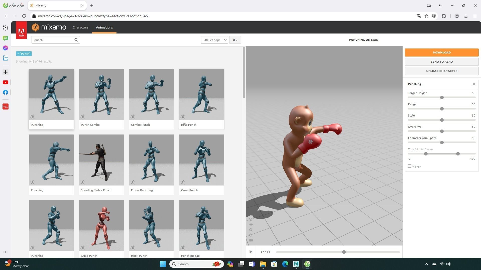Image resolution: width=481 pixels, height=270 pixels.
Task: Open File Explorer from taskbar
Action: (x=263, y=264)
